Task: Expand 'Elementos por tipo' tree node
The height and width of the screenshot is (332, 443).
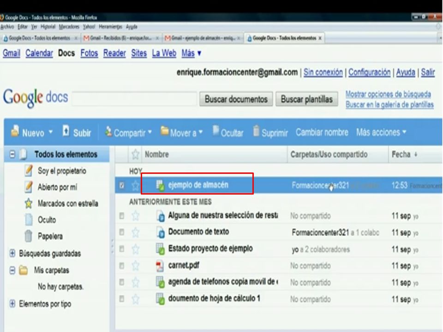Action: pyautogui.click(x=12, y=304)
